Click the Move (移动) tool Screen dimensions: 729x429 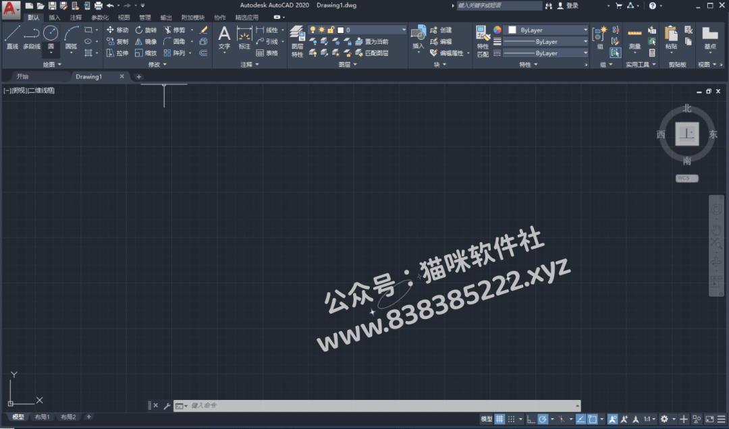[117, 30]
